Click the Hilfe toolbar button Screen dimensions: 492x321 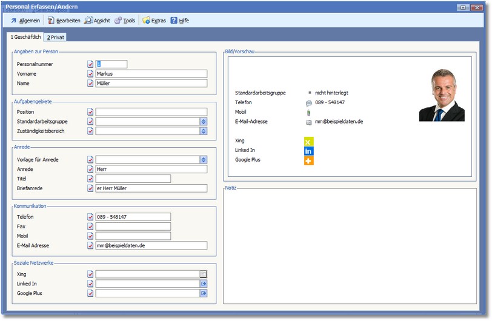[179, 21]
